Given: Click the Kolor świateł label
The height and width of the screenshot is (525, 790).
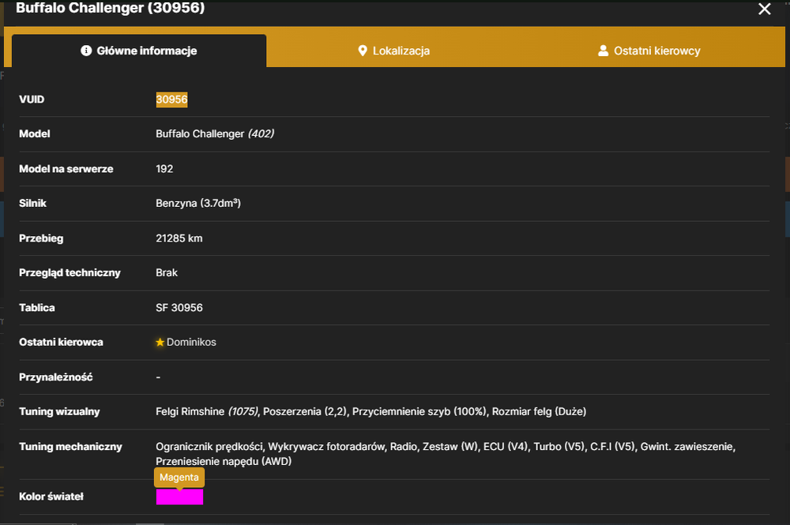Looking at the screenshot, I should pyautogui.click(x=51, y=497).
